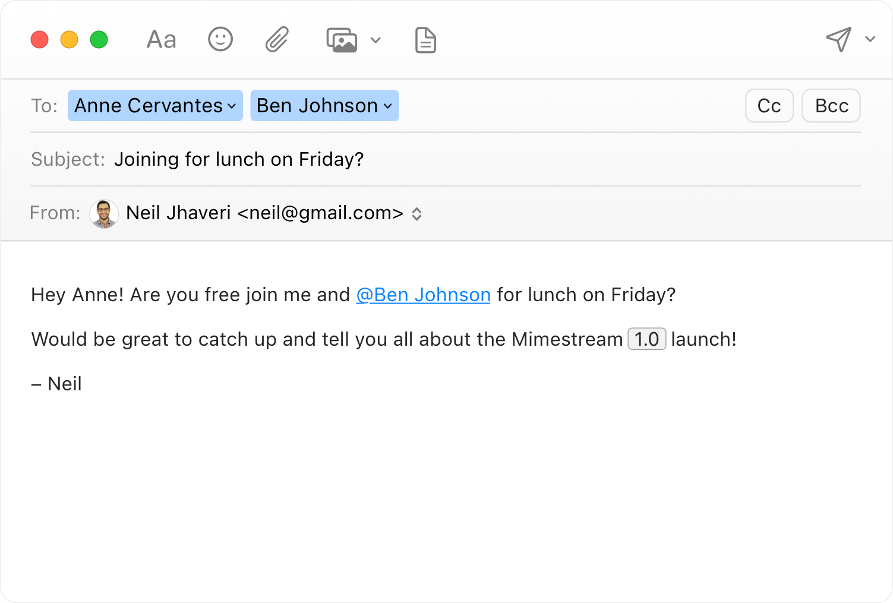Click the "– Neil" signature line

[56, 384]
